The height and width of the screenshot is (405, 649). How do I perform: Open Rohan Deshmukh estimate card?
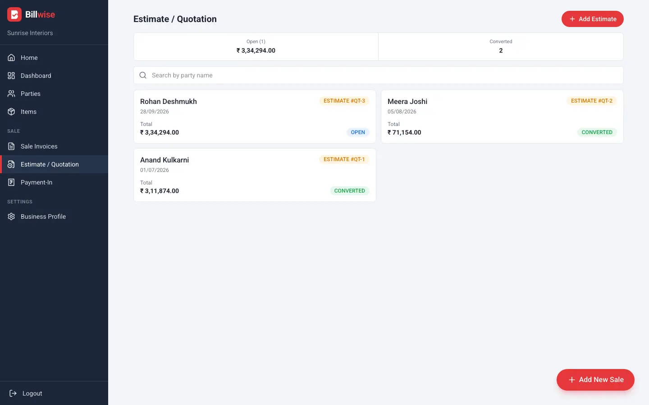[255, 117]
